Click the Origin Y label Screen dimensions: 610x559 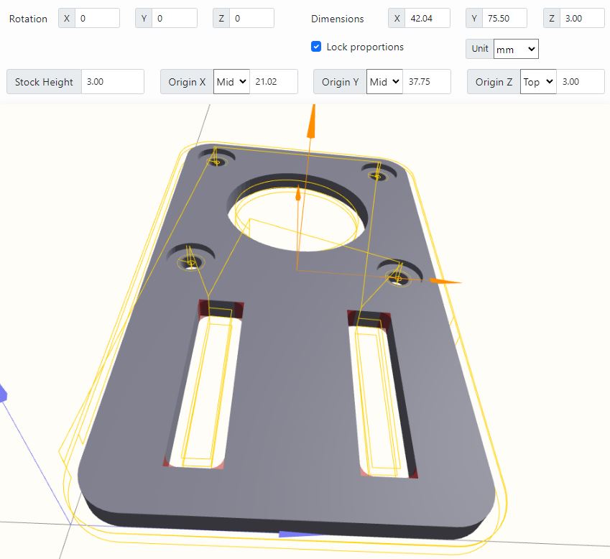[x=340, y=82]
